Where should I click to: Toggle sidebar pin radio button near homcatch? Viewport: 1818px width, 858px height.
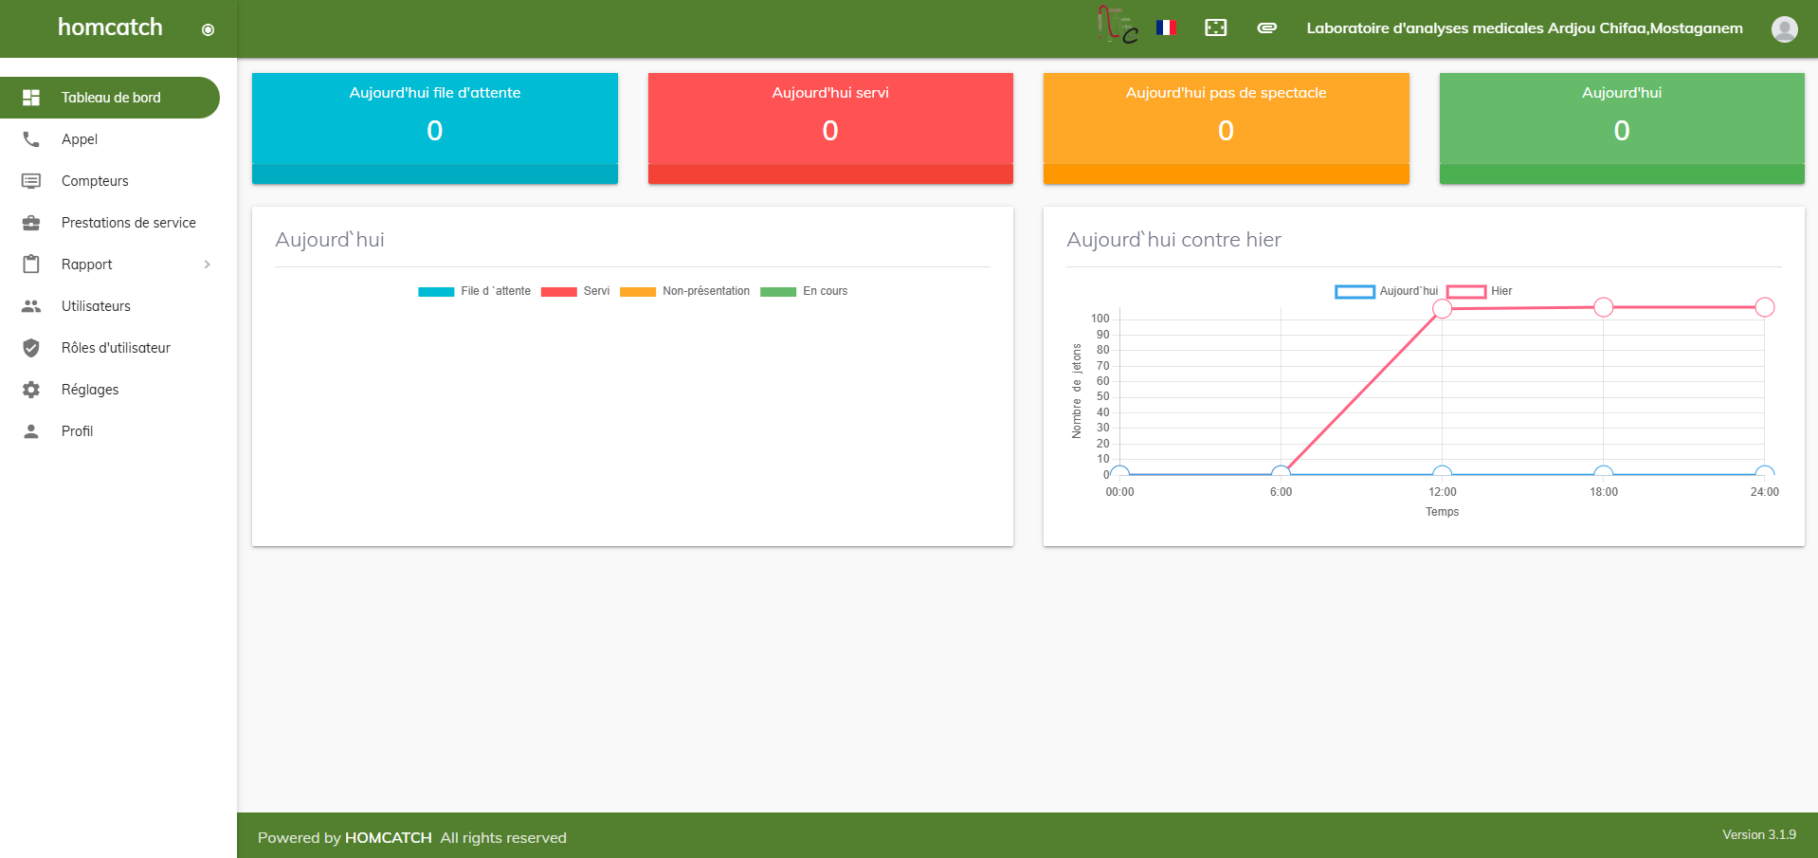coord(208,29)
